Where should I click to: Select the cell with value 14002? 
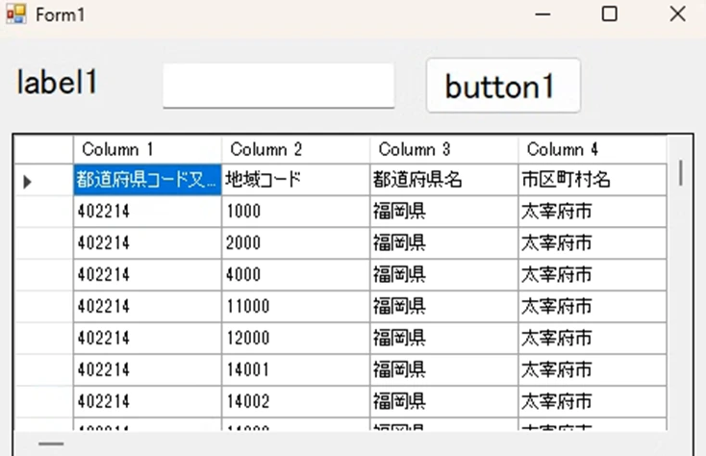coord(296,401)
